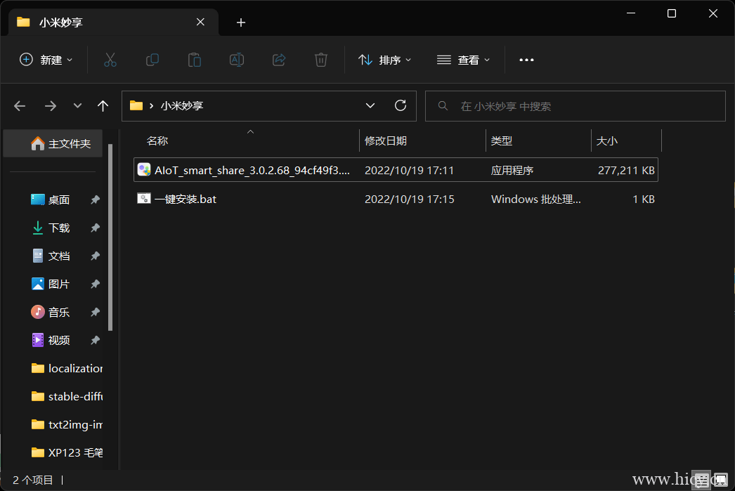This screenshot has height=491, width=735.
Task: Open the 排序 dropdown
Action: [x=384, y=60]
